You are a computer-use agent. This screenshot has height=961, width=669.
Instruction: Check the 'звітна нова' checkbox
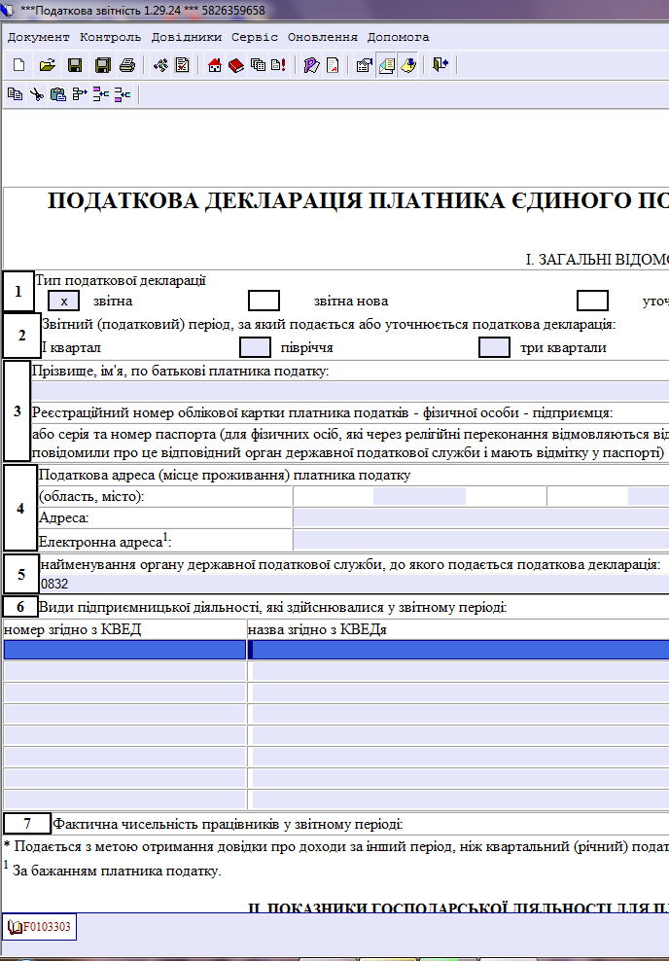point(264,301)
